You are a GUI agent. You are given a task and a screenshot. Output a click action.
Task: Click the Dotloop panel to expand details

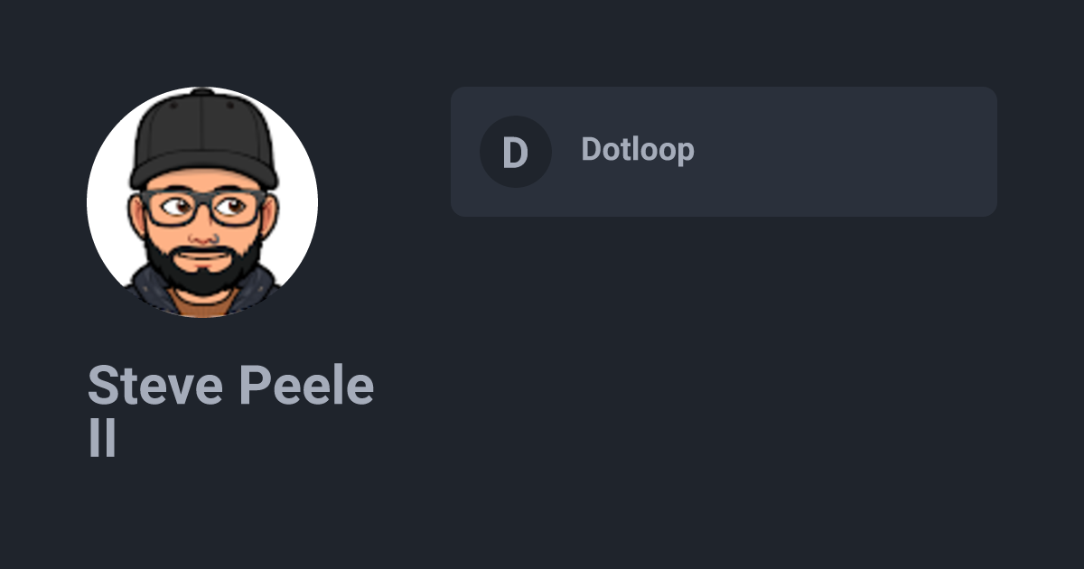pyautogui.click(x=723, y=151)
